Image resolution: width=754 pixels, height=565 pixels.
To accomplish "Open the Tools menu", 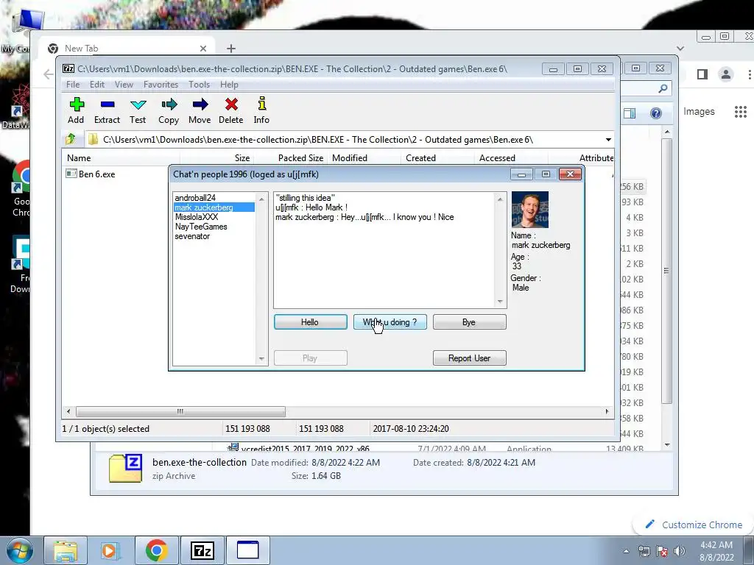I will (x=199, y=85).
